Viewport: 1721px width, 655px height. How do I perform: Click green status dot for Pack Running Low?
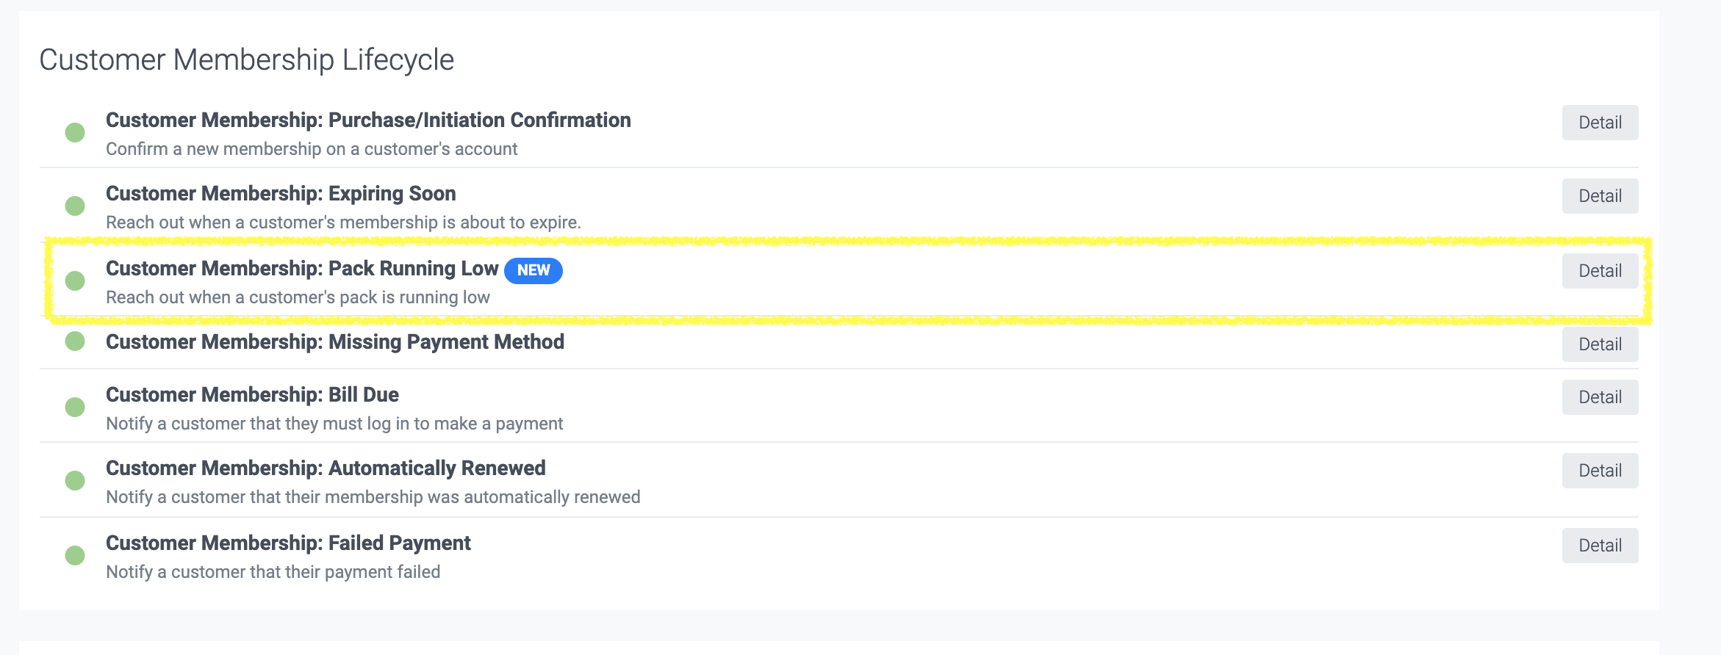[75, 281]
